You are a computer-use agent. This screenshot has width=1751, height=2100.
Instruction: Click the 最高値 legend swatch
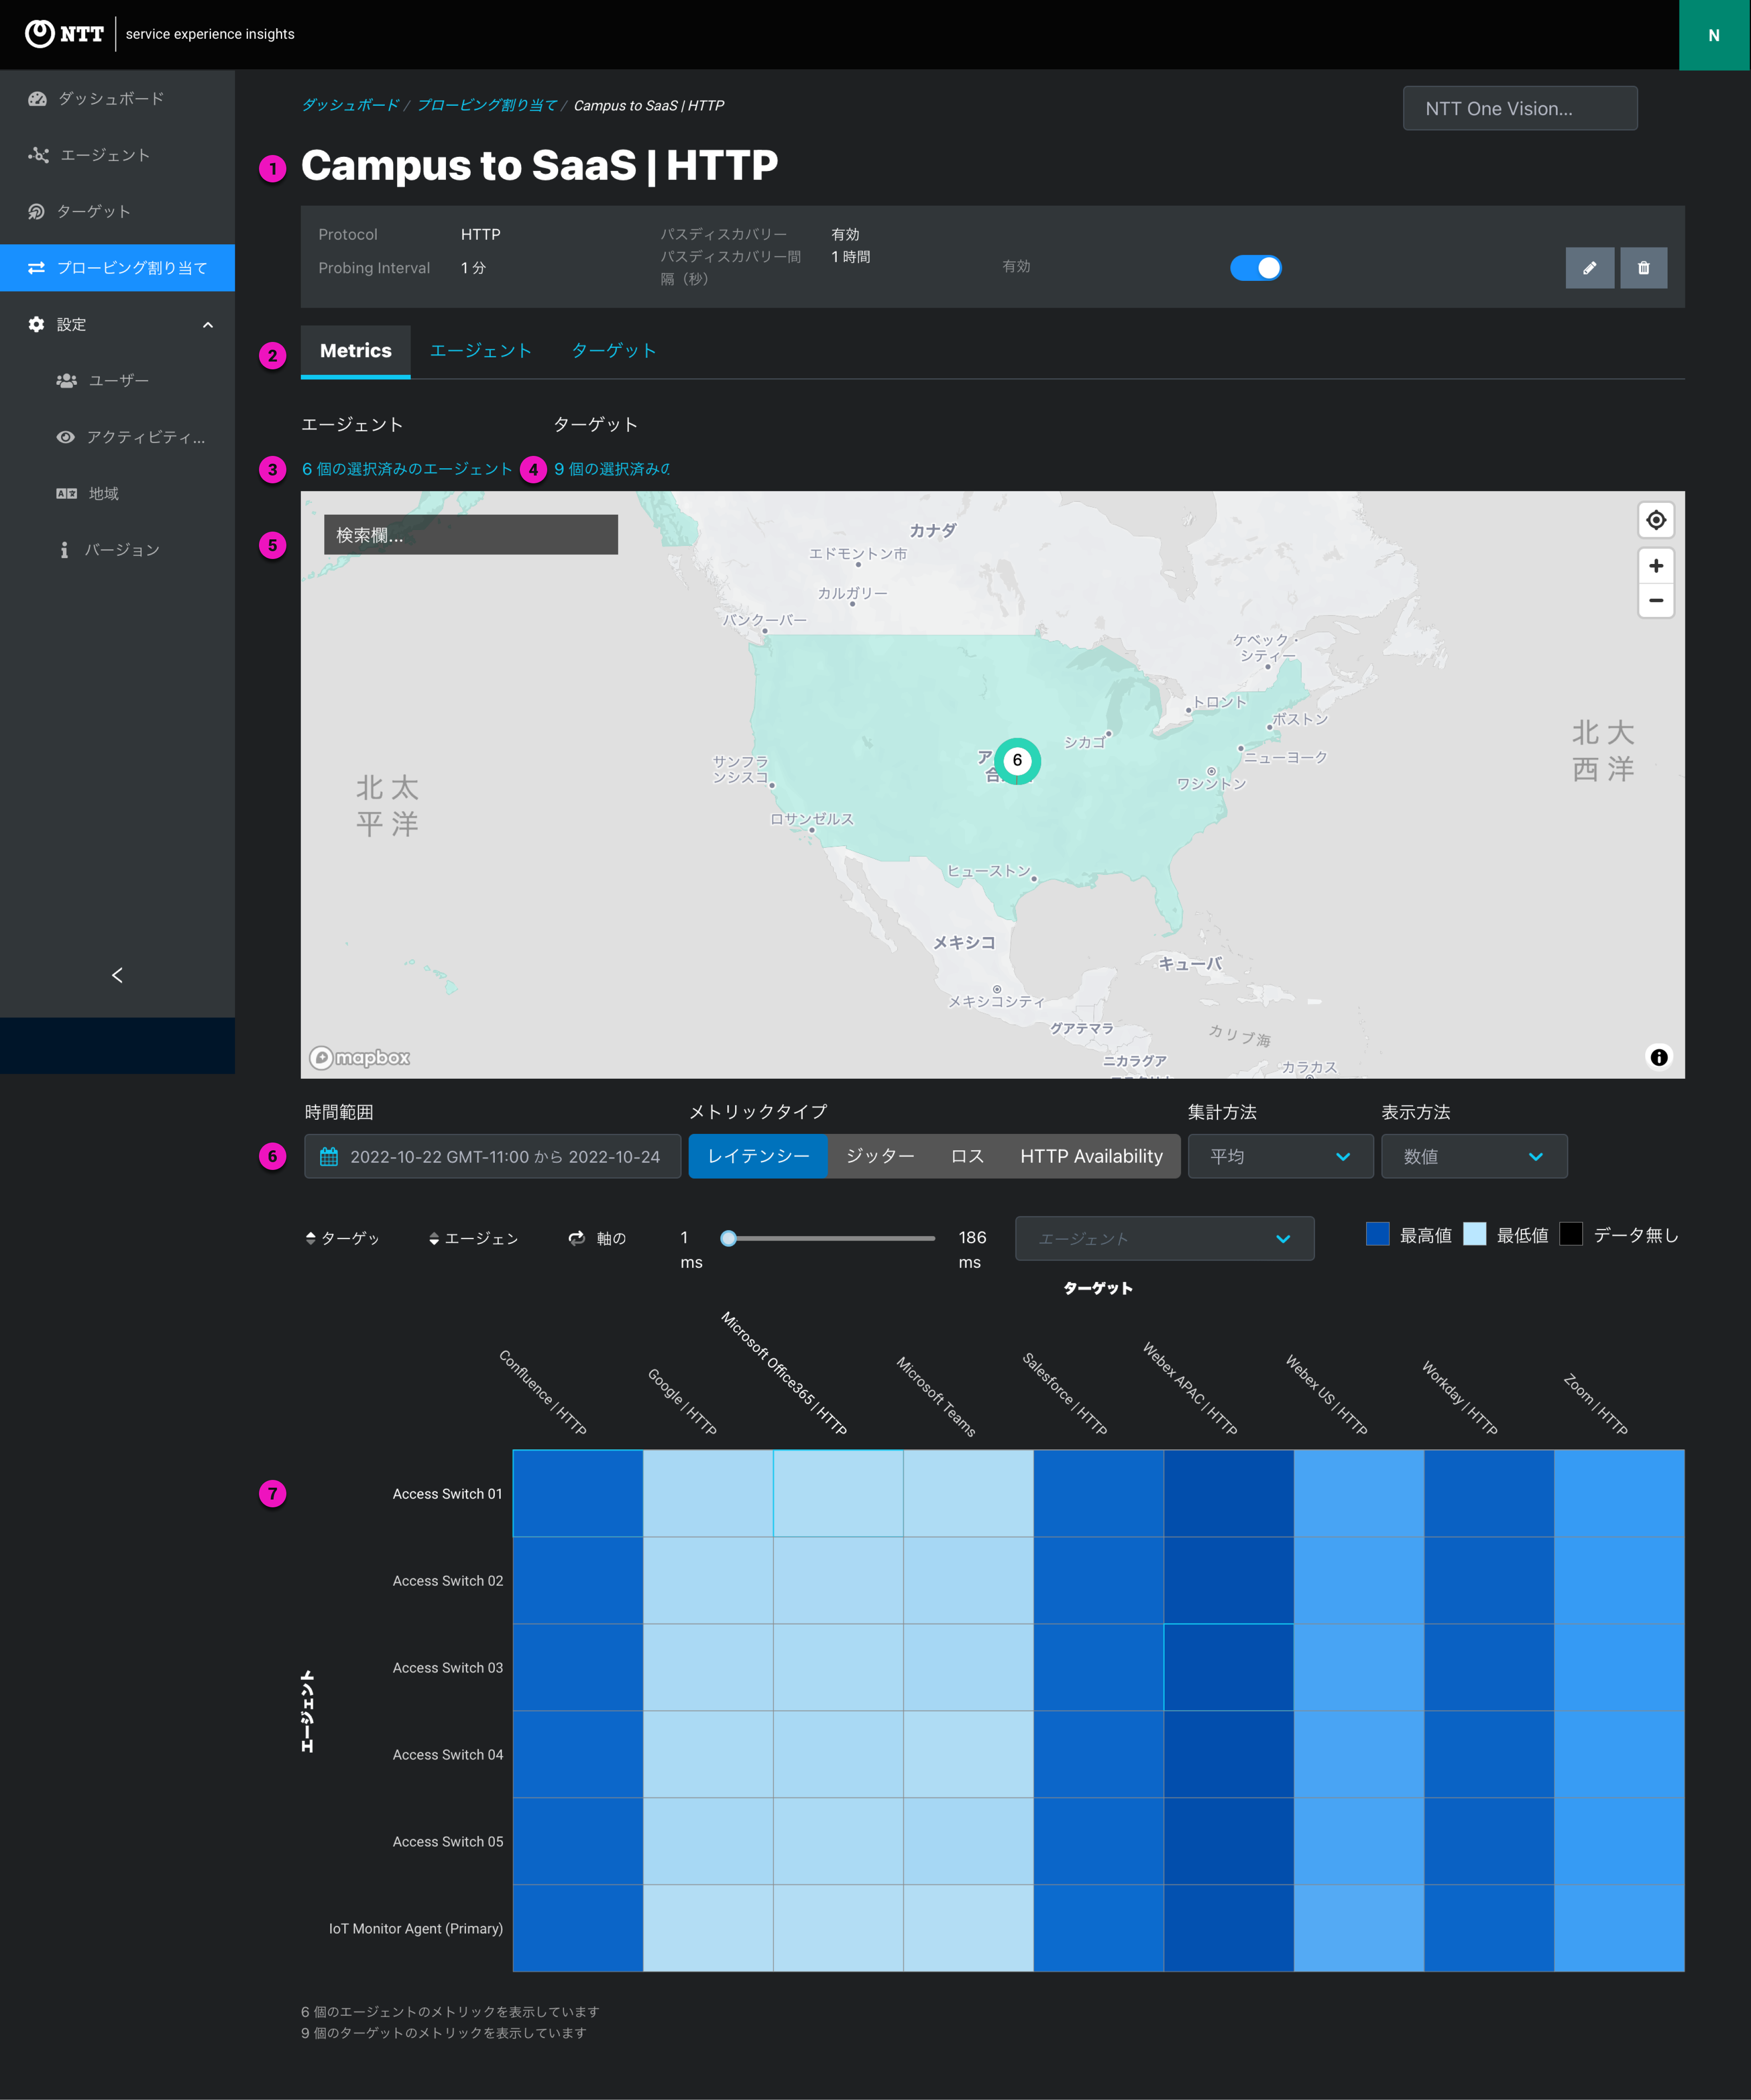point(1377,1234)
